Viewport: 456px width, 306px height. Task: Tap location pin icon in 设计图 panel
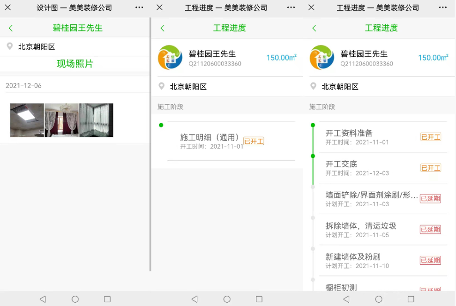9,46
